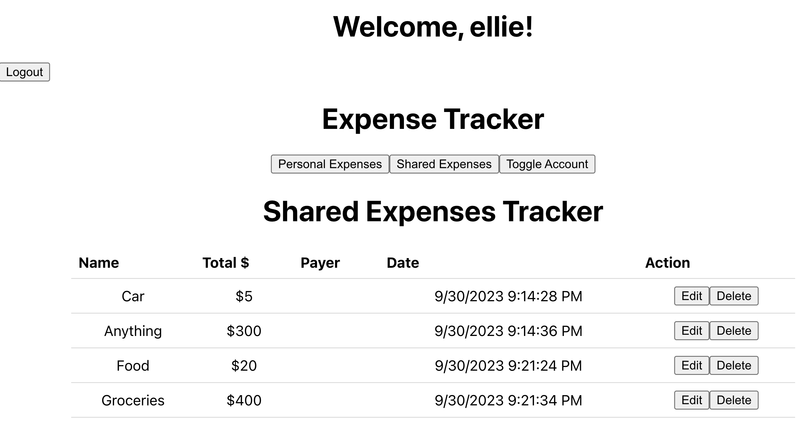Click the Payer column header
Viewport: 806px width, 425px height.
coord(320,262)
